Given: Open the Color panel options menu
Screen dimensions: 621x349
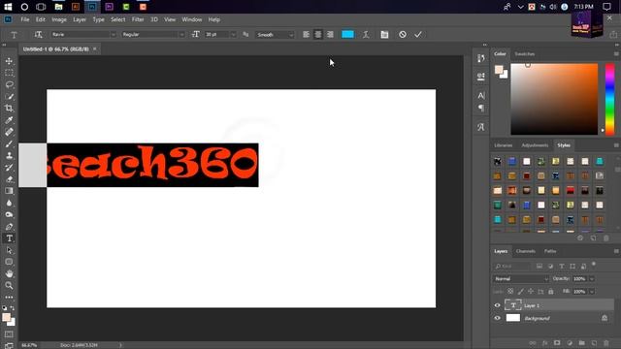Looking at the screenshot, I should 616,54.
